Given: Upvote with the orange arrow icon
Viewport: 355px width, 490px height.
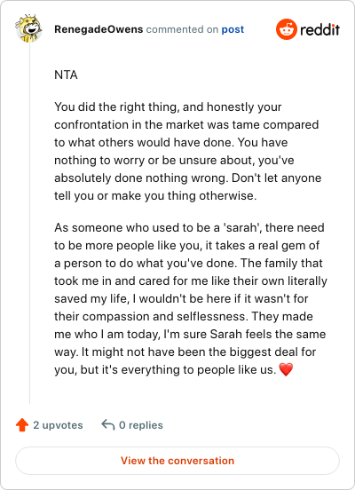Looking at the screenshot, I should 22,425.
